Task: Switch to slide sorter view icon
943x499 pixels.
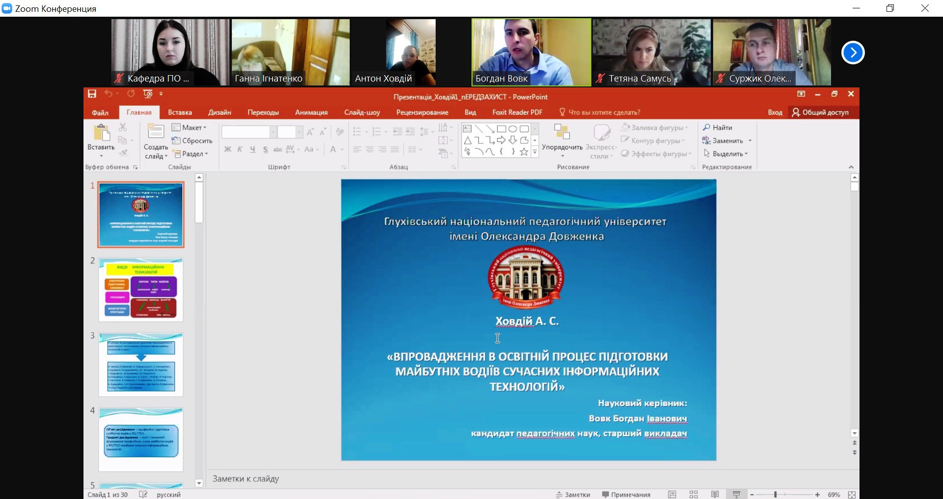Action: pos(693,495)
